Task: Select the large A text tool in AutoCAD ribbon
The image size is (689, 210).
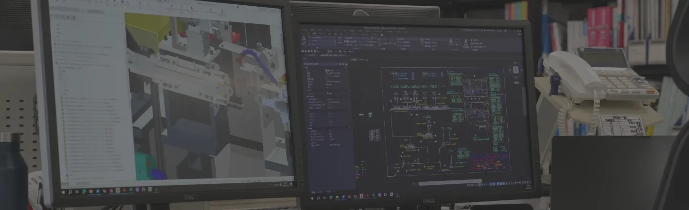Action: pos(304,39)
